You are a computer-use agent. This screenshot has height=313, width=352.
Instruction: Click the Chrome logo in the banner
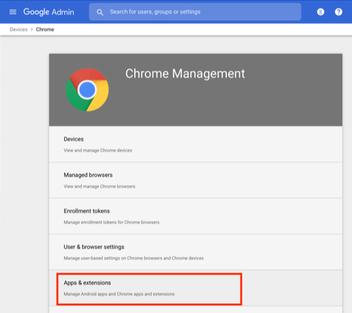tap(87, 90)
